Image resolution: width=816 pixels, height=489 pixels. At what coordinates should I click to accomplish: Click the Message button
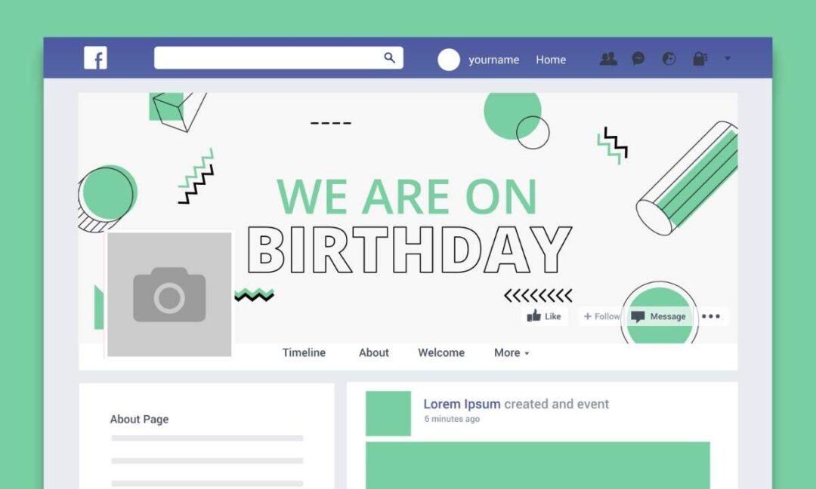point(659,316)
